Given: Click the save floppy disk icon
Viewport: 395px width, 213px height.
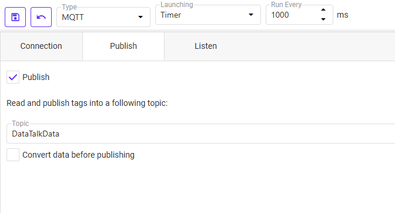Looking at the screenshot, I should (15, 17).
